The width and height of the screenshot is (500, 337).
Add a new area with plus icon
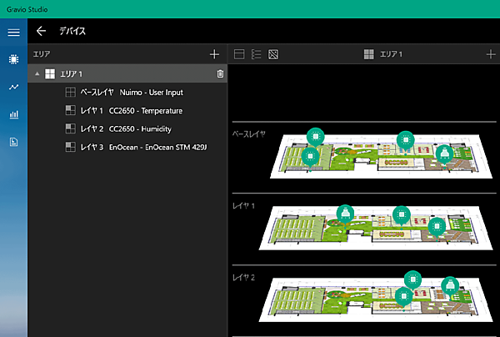point(214,54)
